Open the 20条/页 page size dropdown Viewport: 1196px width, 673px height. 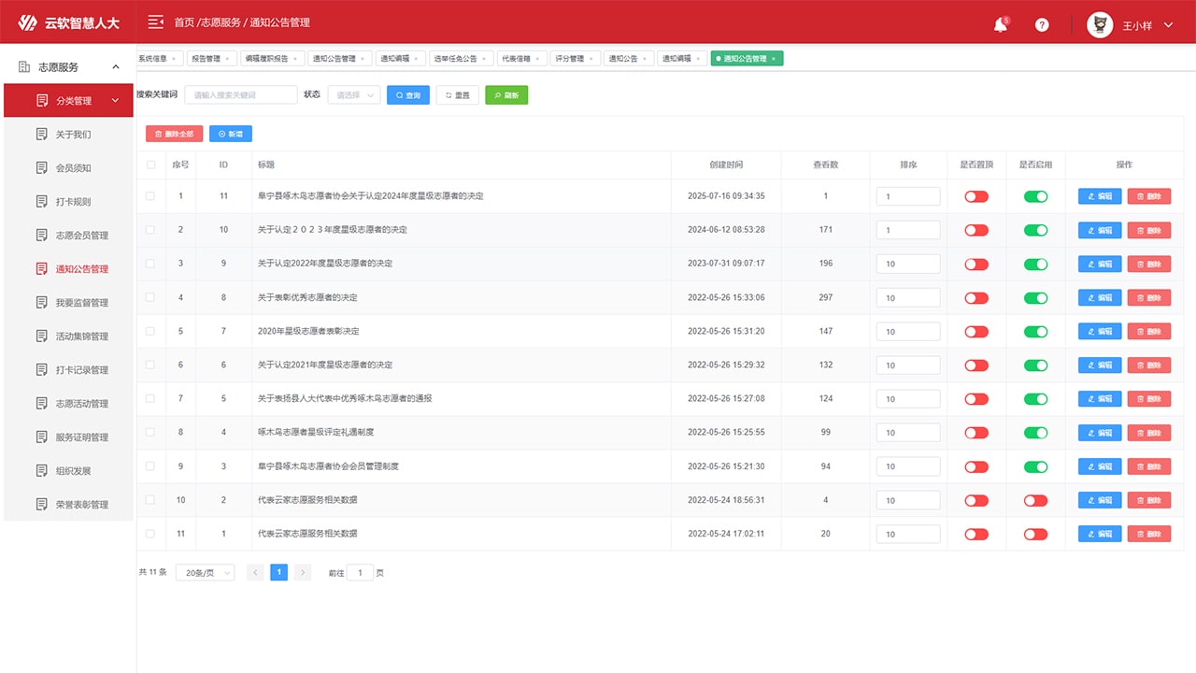tap(205, 573)
